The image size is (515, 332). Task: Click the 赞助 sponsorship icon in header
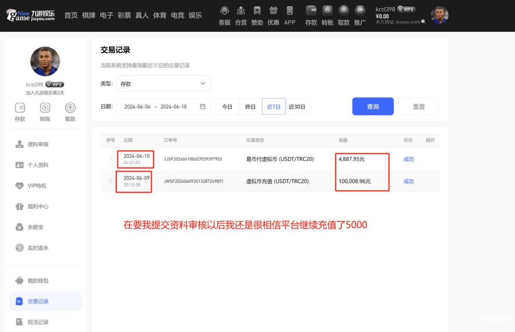click(257, 11)
